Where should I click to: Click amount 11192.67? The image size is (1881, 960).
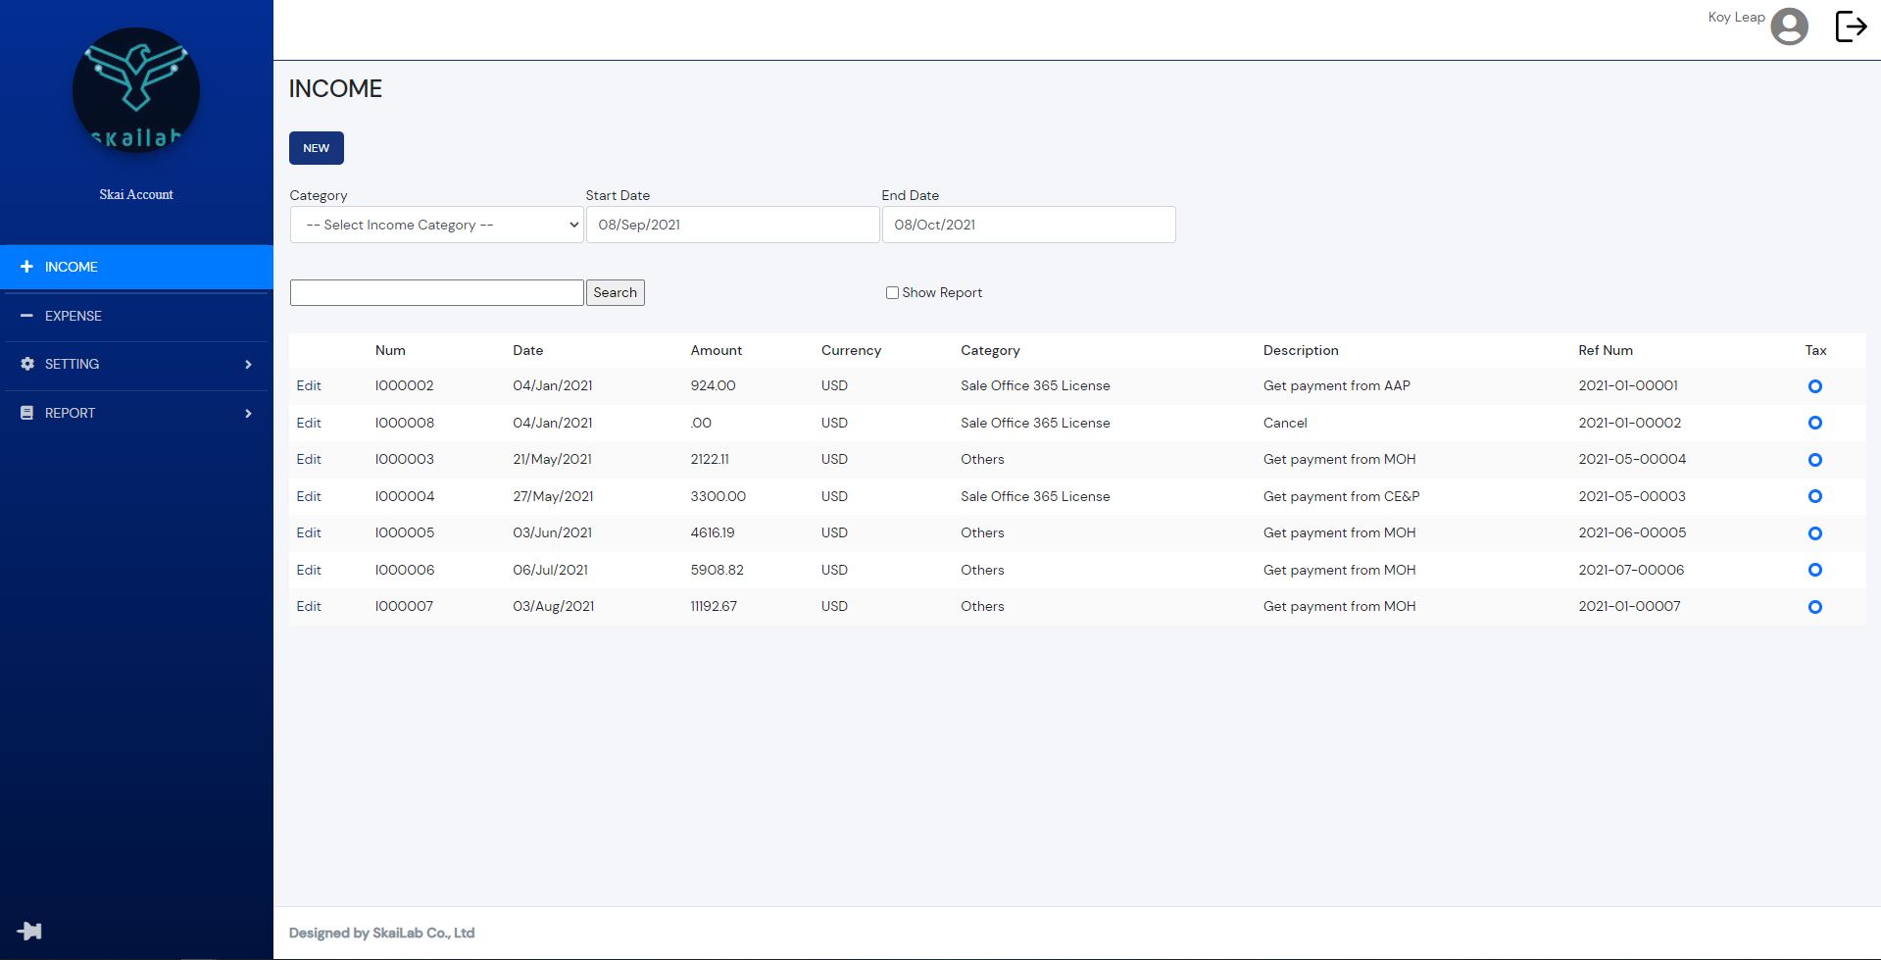[x=714, y=606]
